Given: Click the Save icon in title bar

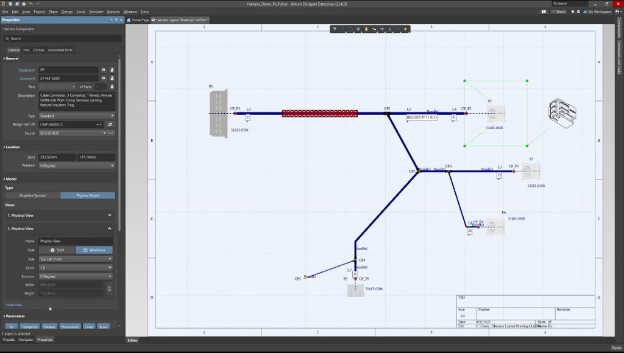Looking at the screenshot, I should point(10,4).
